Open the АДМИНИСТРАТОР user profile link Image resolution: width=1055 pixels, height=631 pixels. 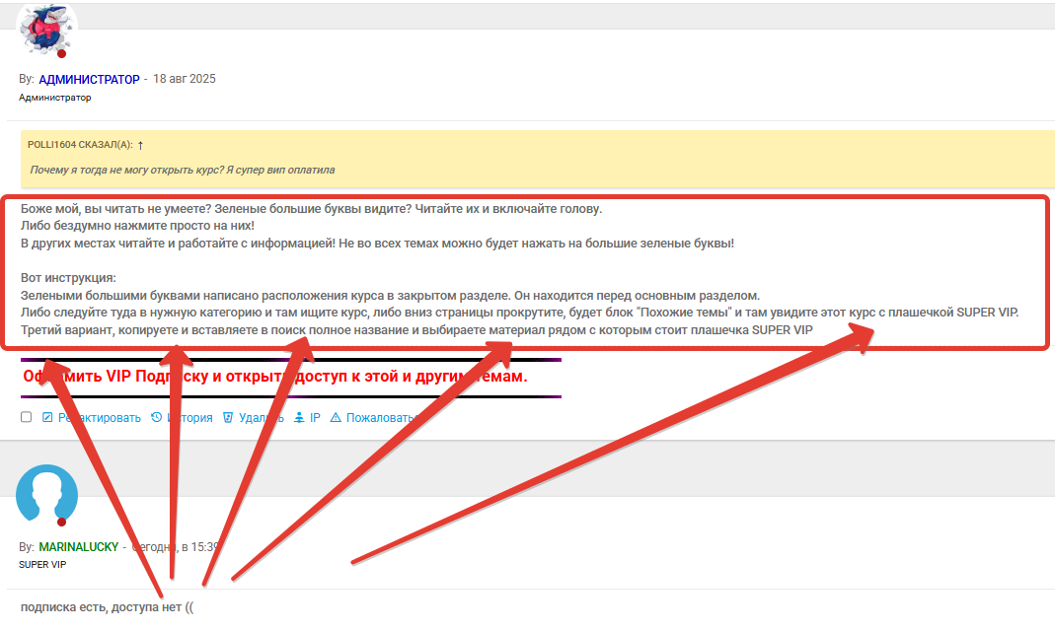(89, 79)
